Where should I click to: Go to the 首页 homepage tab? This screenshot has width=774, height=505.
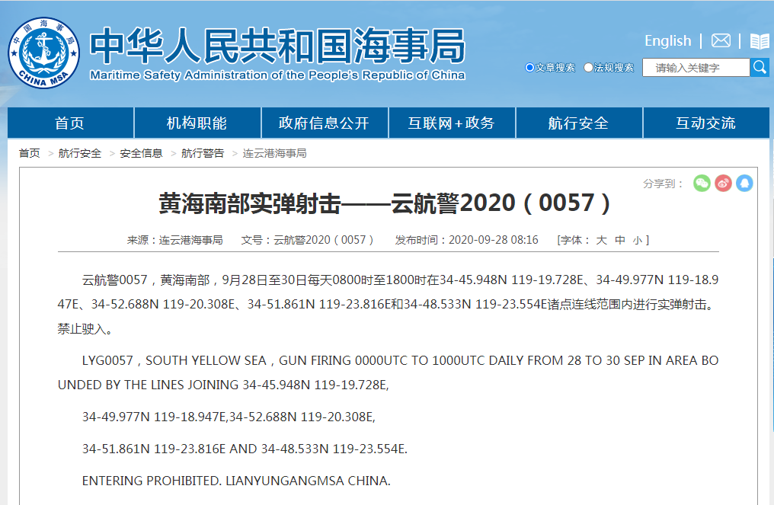[70, 122]
